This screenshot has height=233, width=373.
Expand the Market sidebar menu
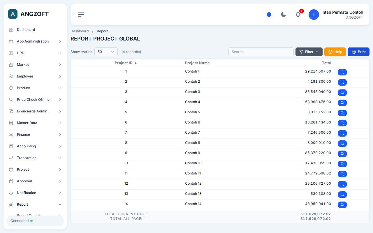[35, 65]
